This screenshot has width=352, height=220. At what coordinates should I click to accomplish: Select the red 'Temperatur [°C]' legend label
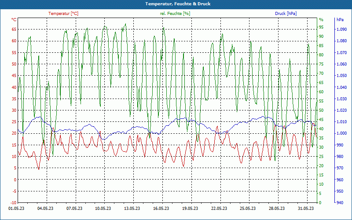pos(63,14)
